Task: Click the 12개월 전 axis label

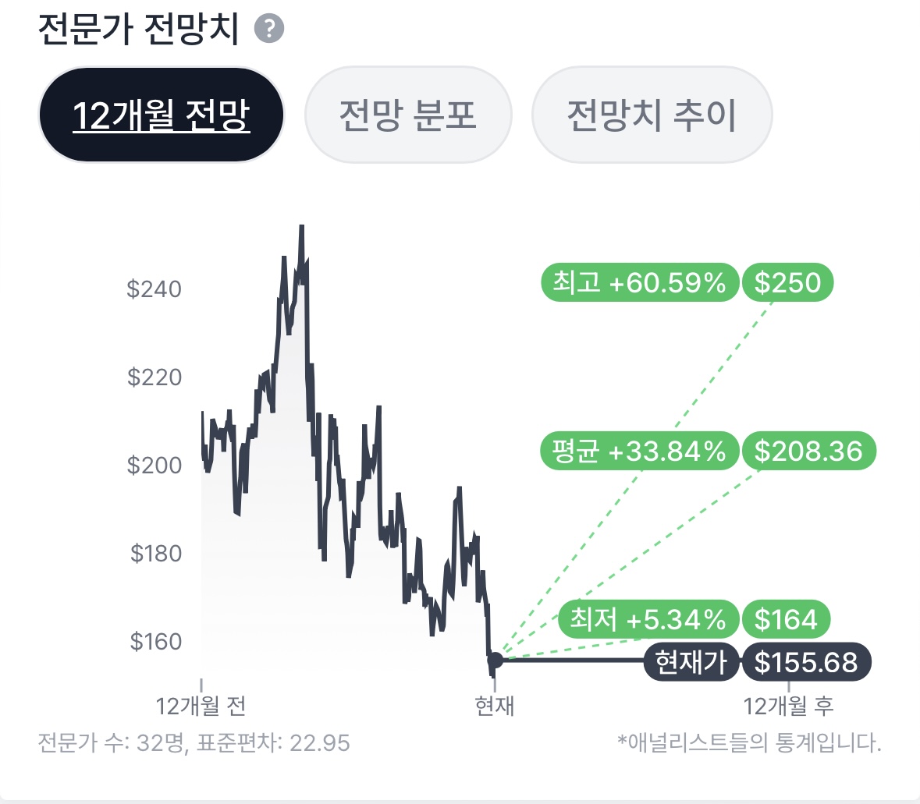Action: click(201, 706)
